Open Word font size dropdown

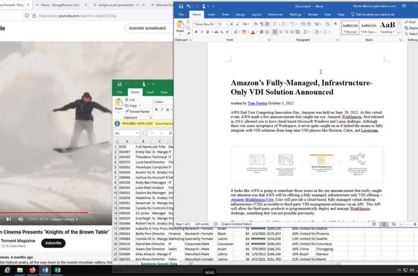[227, 24]
